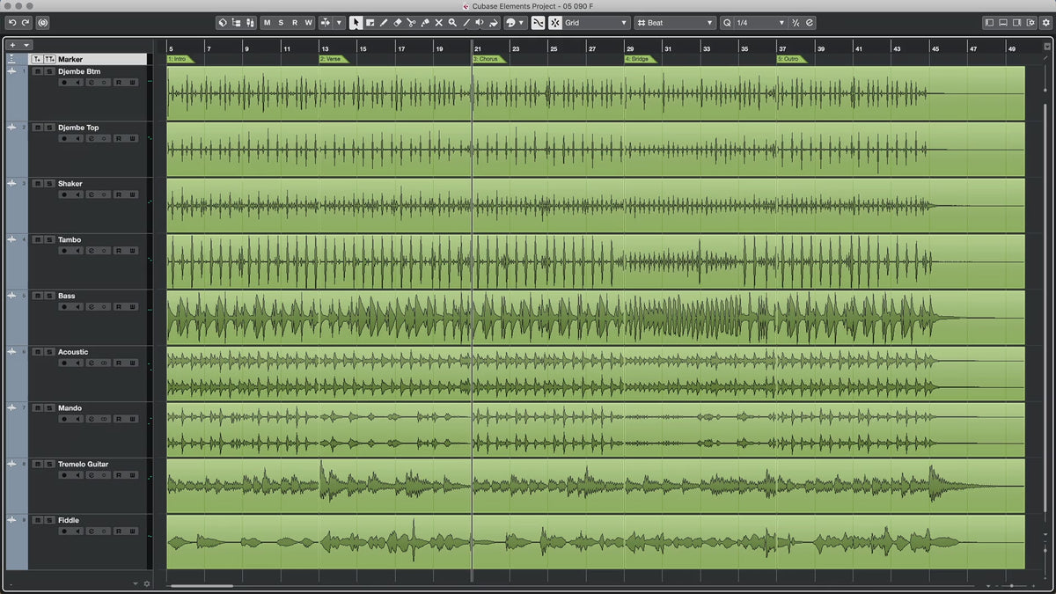Click the Undo arrow icon

point(12,23)
